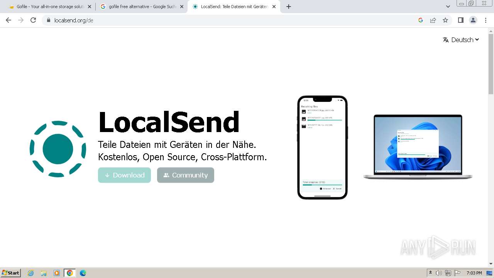Focus the address bar with localsend.org/de
This screenshot has width=494, height=278.
point(232,20)
